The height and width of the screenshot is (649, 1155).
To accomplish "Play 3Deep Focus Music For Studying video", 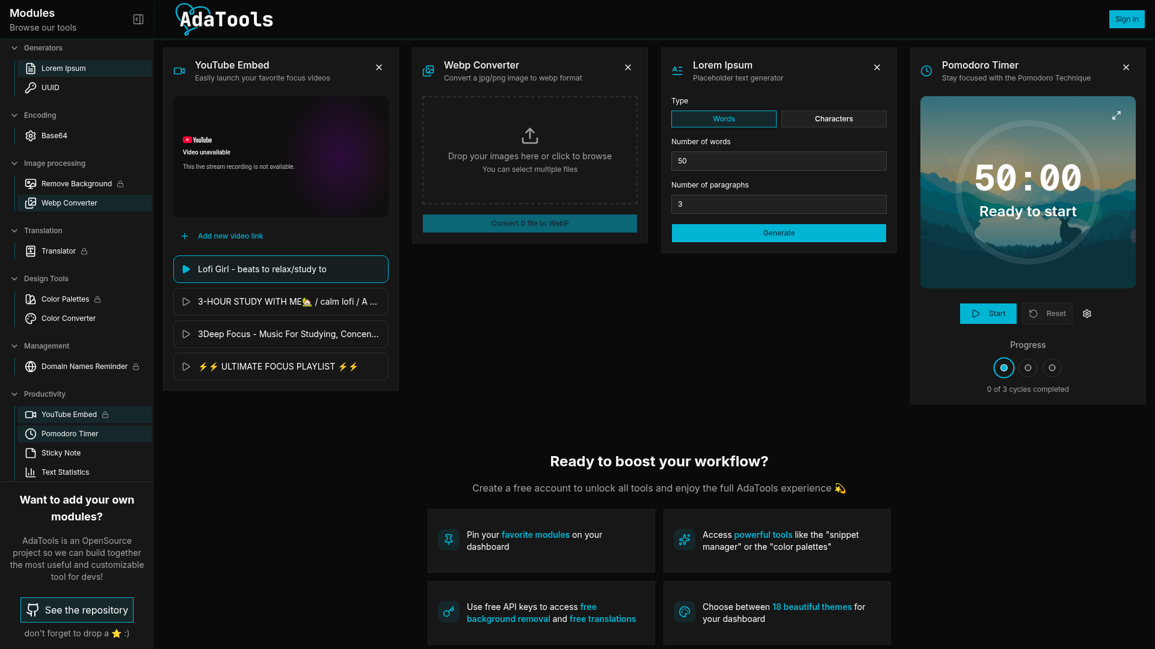I will click(x=281, y=334).
